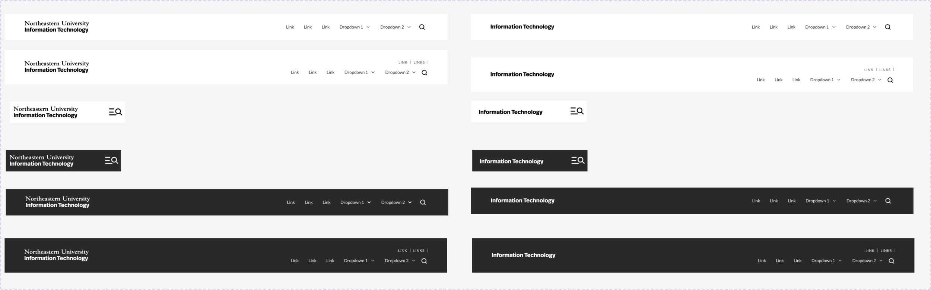Click Northeastern University logo in light header with utility links
The image size is (931, 290).
57,67
